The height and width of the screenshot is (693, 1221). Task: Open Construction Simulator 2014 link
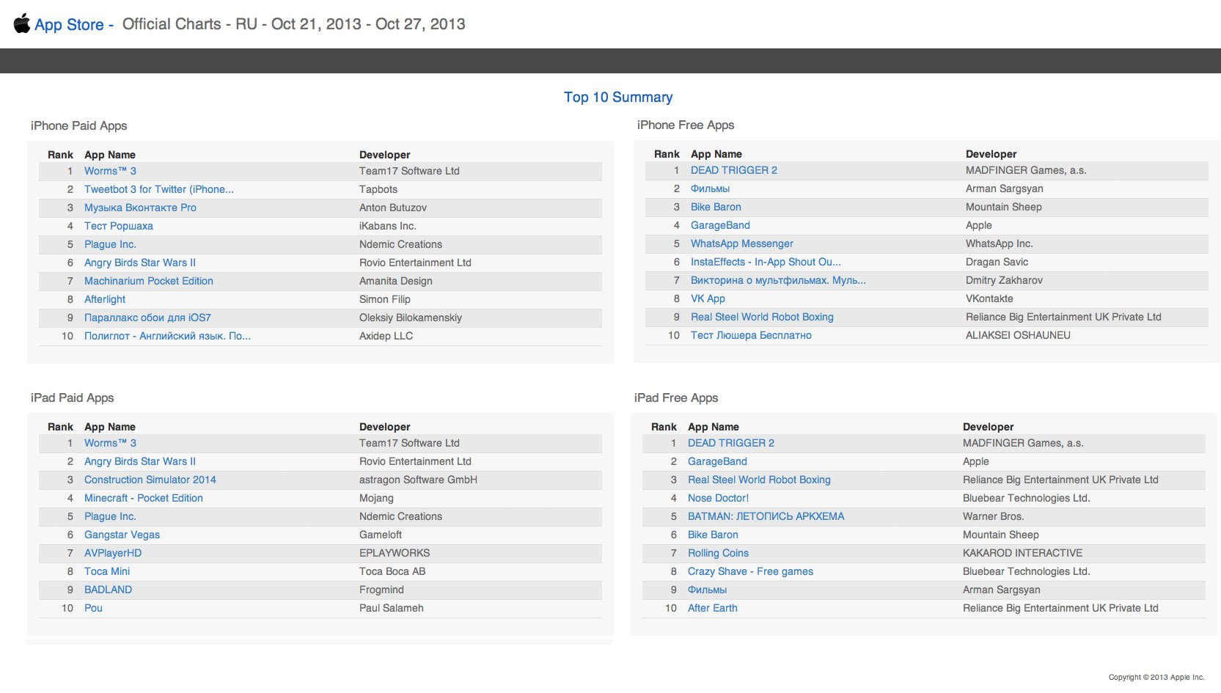pos(150,480)
